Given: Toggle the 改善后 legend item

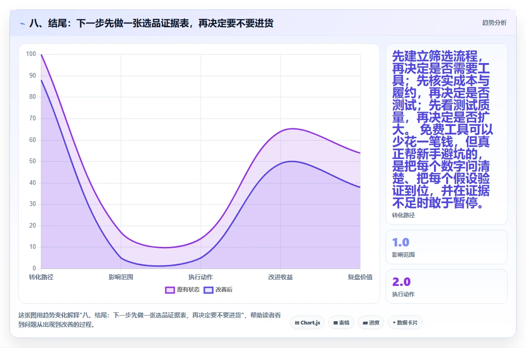Looking at the screenshot, I should click(x=218, y=290).
